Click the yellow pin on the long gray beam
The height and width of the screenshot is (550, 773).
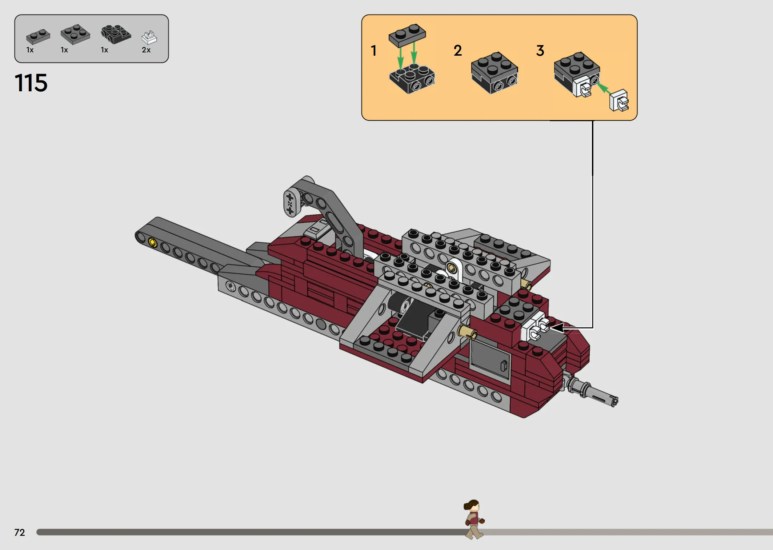pos(153,243)
